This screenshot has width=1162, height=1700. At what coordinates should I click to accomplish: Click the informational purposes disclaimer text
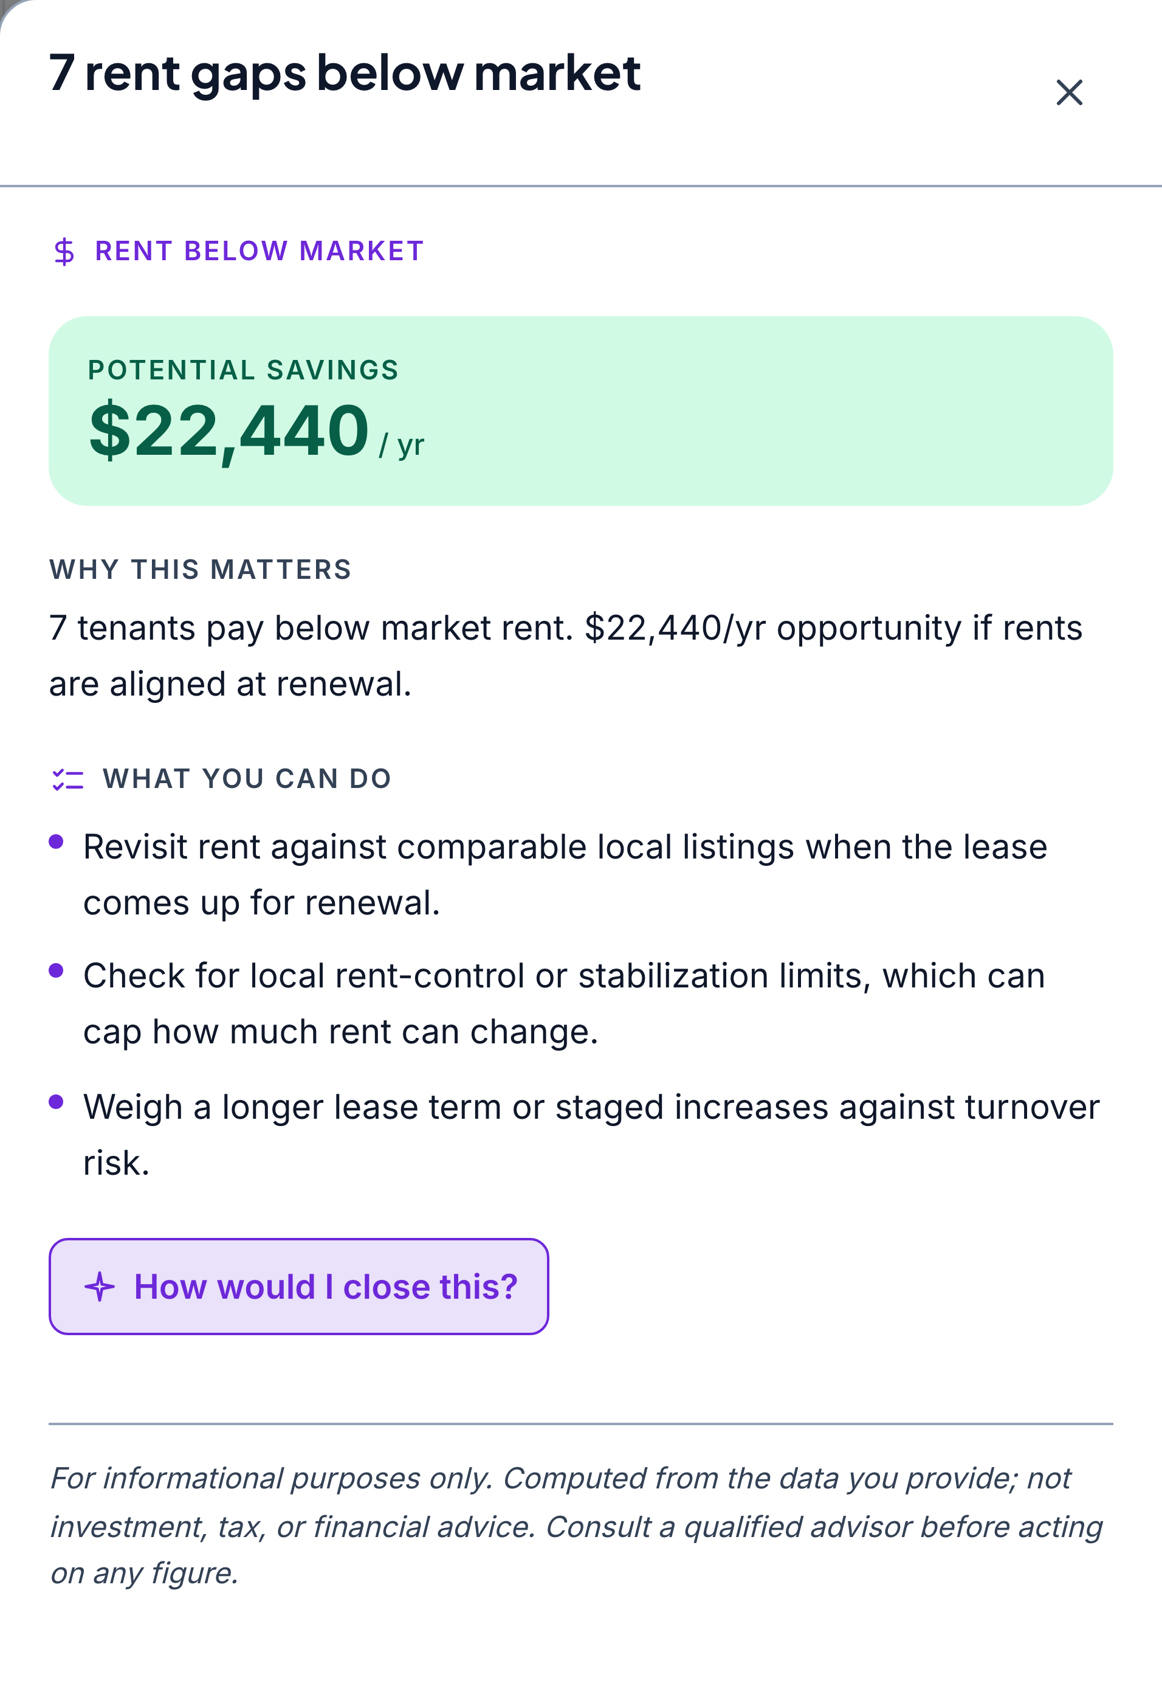[x=576, y=1525]
